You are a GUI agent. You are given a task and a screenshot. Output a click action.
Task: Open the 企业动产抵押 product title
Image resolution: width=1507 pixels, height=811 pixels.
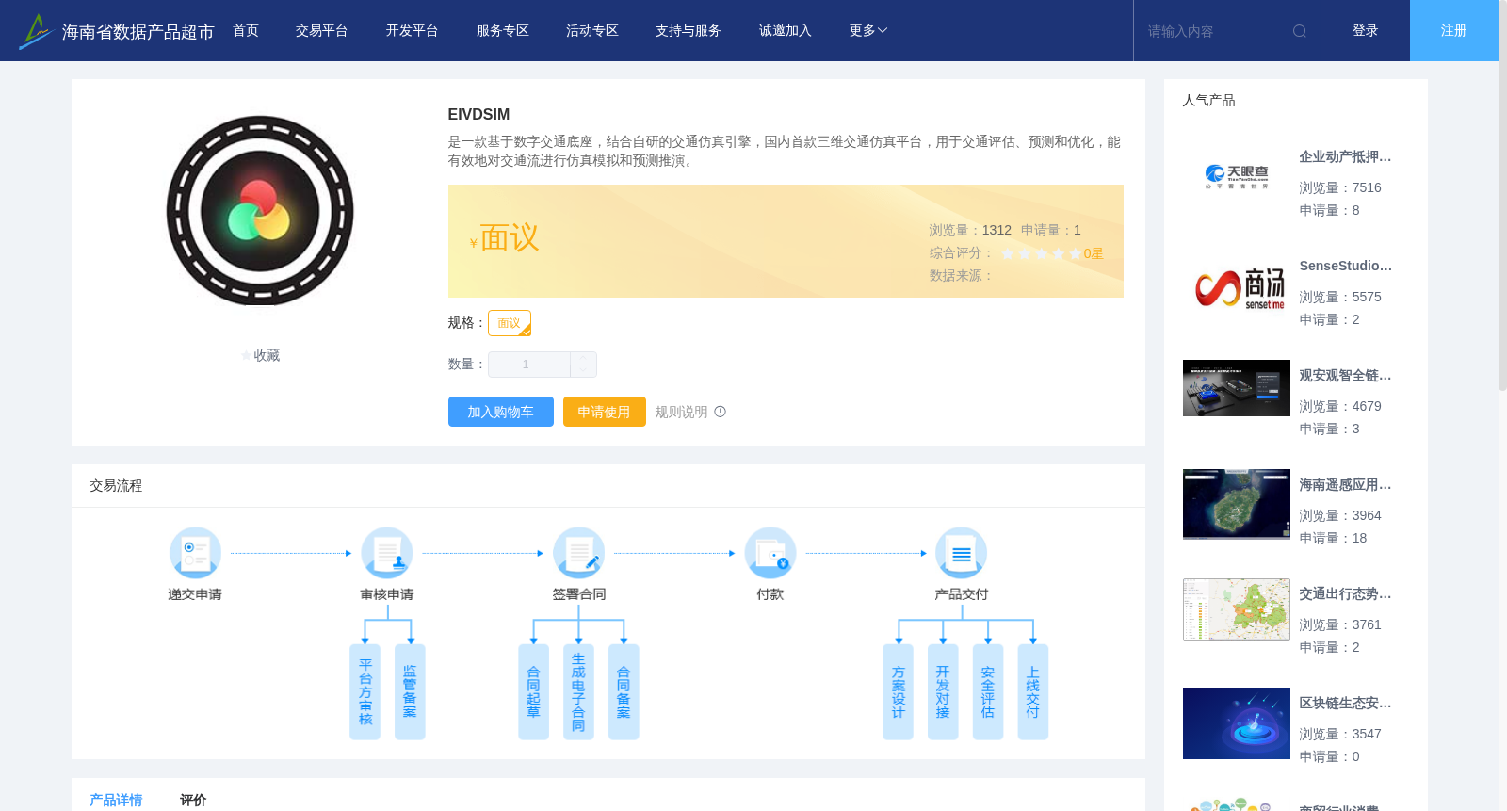tap(1345, 156)
